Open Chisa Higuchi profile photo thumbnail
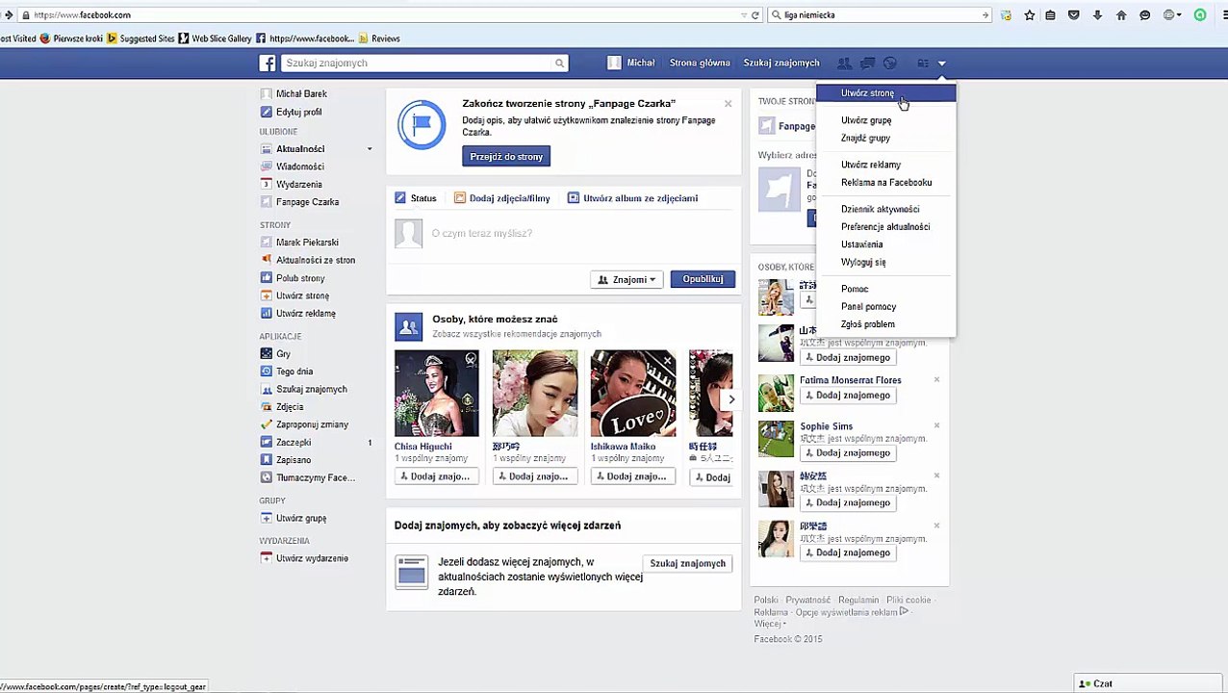 click(437, 394)
